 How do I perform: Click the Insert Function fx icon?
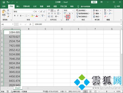click(30, 24)
